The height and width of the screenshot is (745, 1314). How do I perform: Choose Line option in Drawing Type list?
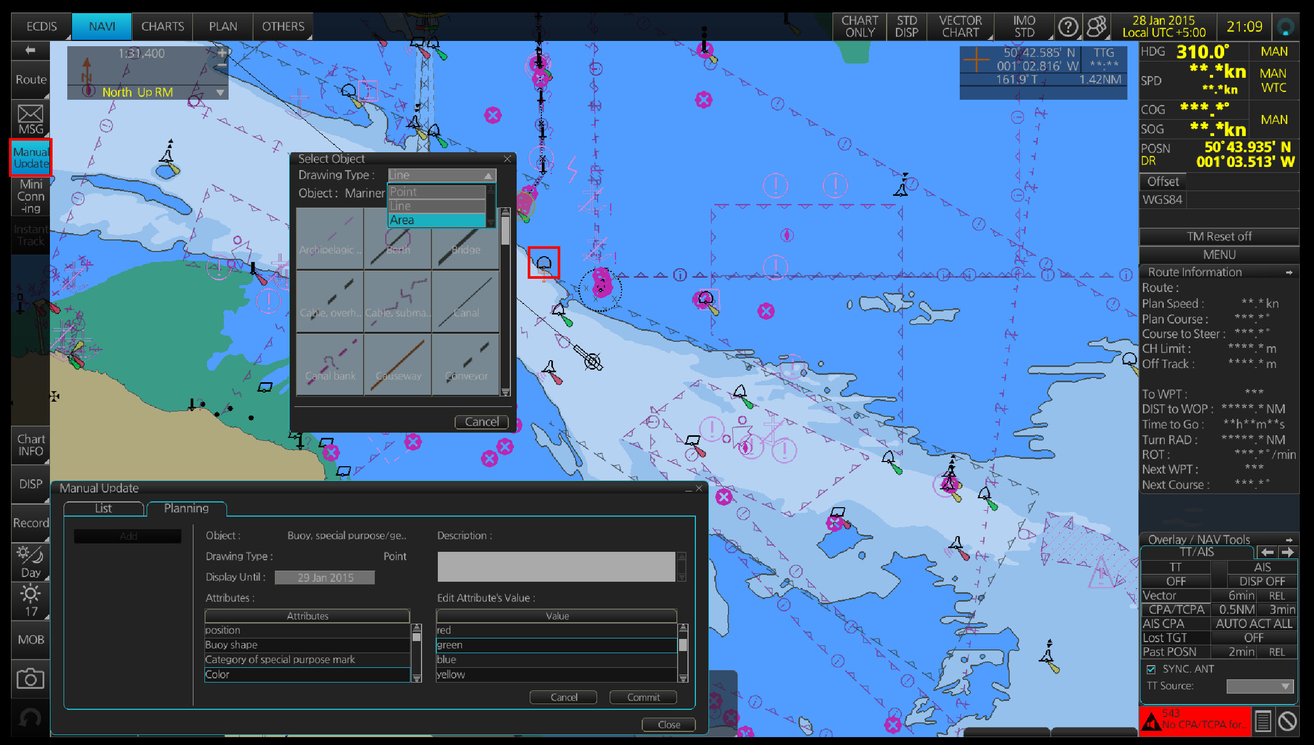point(437,206)
